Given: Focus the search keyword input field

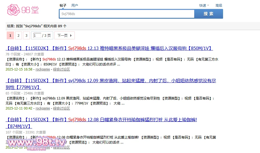Looking at the screenshot, I should tap(127, 14).
